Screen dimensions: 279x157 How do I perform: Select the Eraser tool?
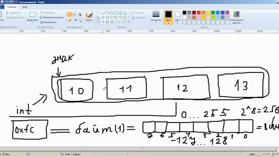click(70, 20)
